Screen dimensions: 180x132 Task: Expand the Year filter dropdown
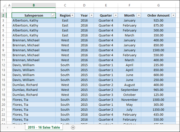pos(91,16)
